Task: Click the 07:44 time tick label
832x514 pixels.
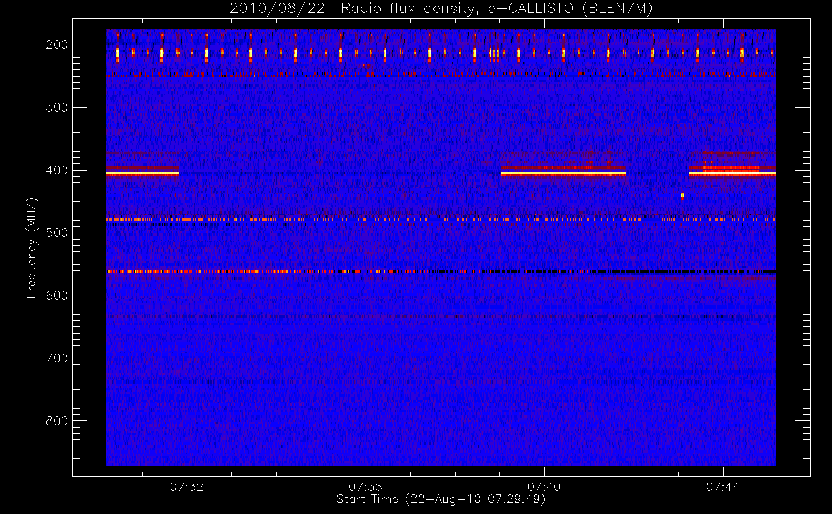Action: point(722,486)
